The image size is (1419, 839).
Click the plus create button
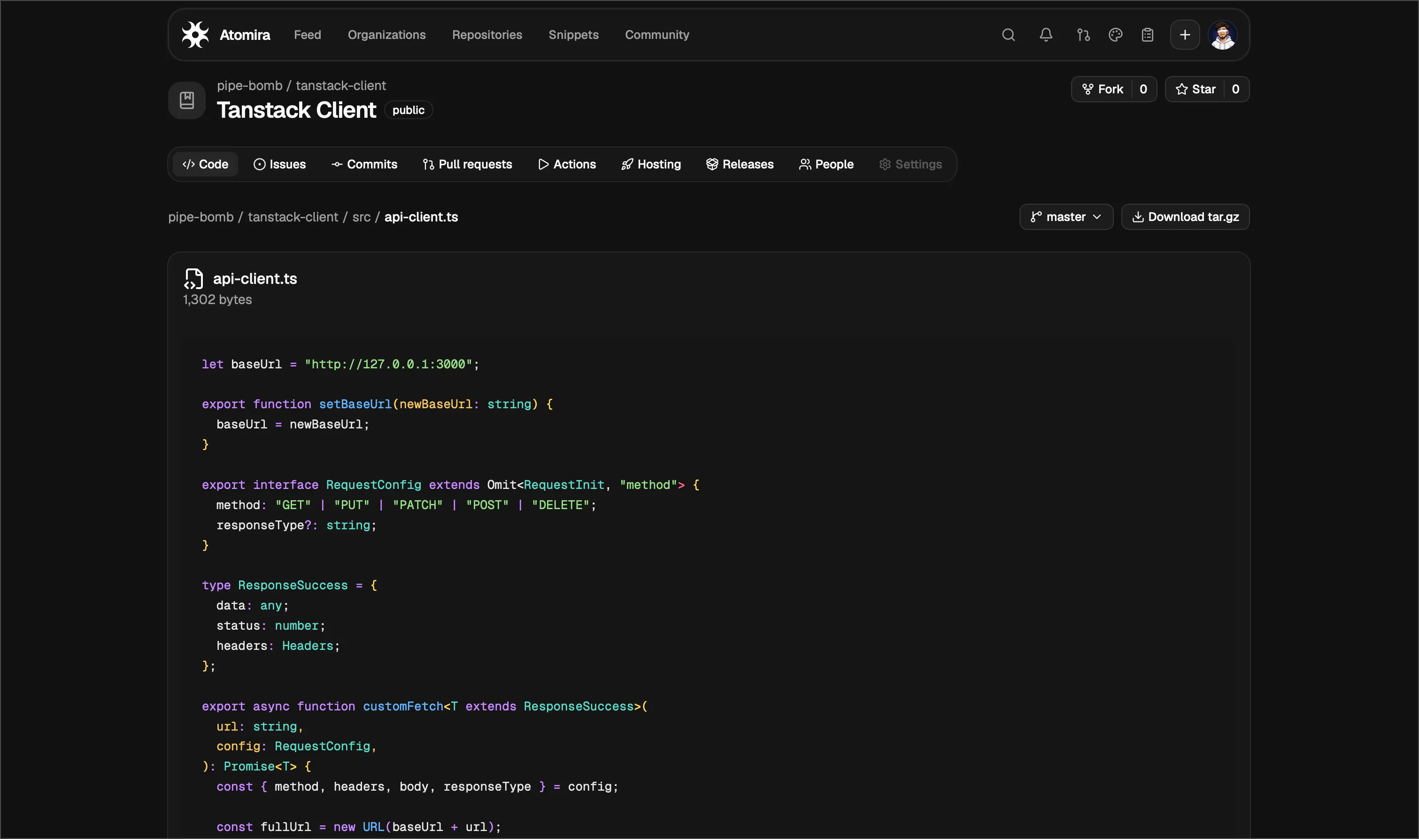[1185, 35]
